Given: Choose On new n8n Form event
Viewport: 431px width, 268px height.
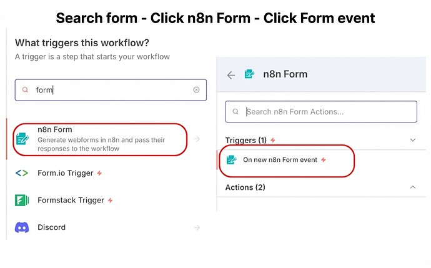Looking at the screenshot, I should pos(280,160).
